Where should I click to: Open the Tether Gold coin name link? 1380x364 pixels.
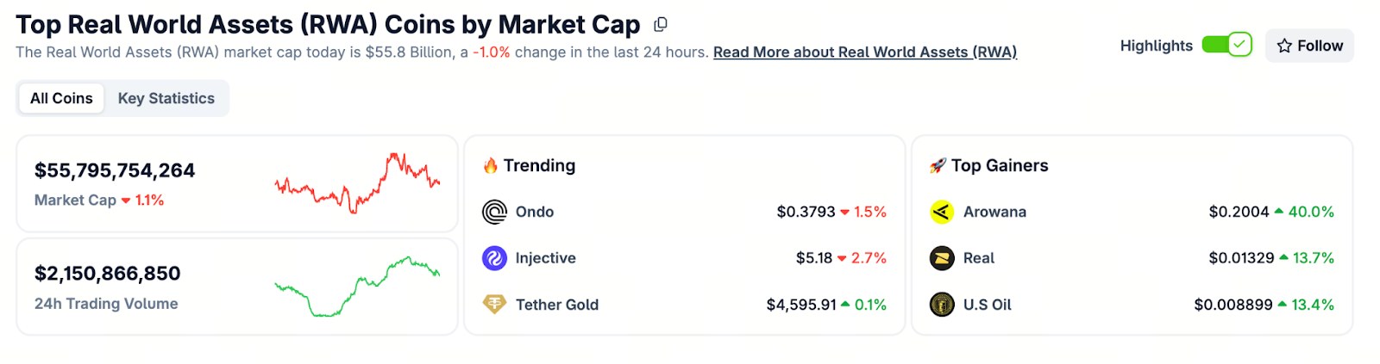(x=556, y=305)
